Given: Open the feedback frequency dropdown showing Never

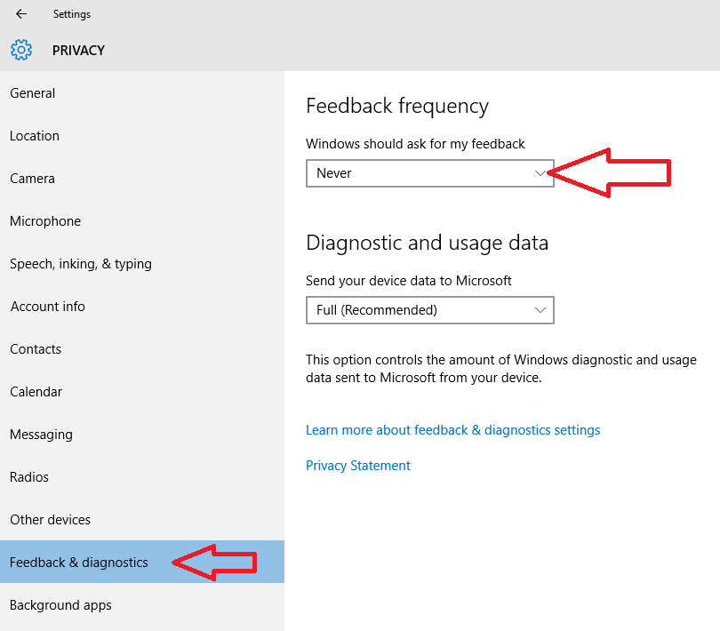Looking at the screenshot, I should 430,173.
